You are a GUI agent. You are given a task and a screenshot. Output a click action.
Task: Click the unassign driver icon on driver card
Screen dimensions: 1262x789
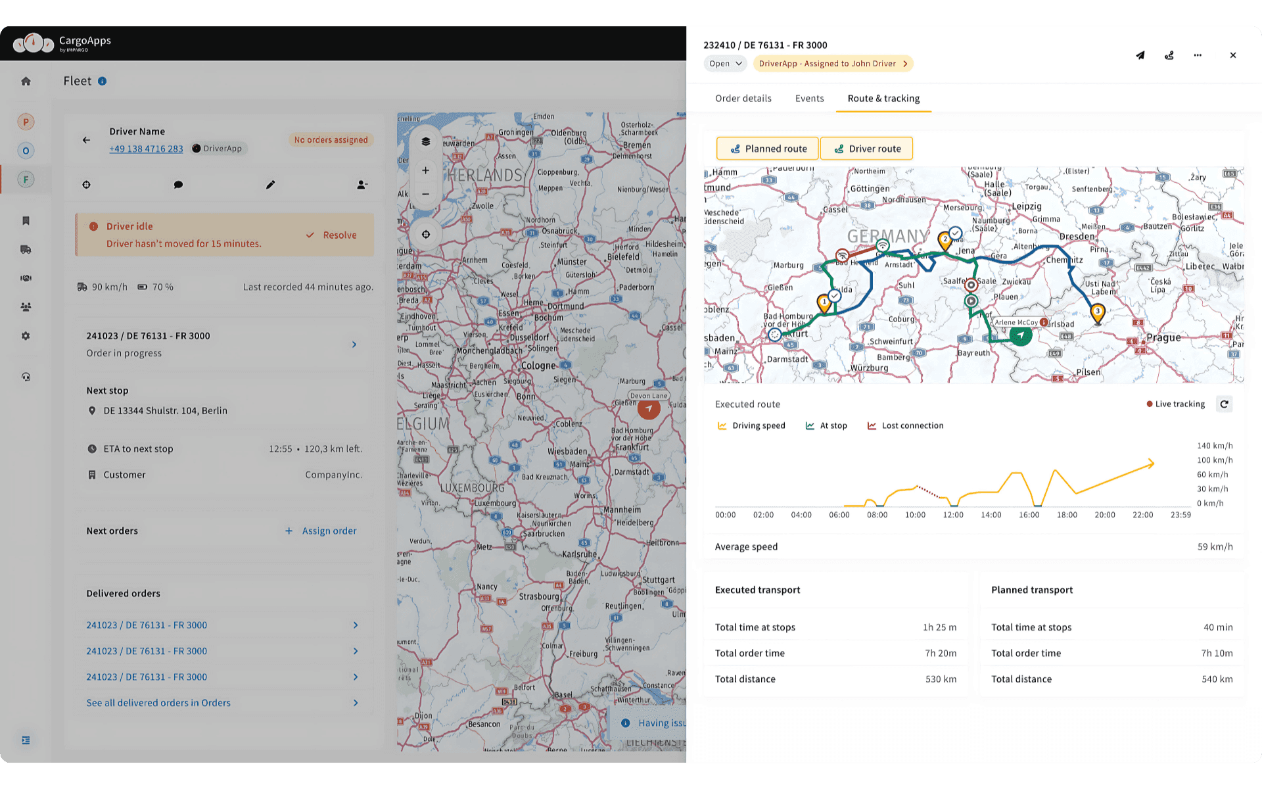coord(362,185)
